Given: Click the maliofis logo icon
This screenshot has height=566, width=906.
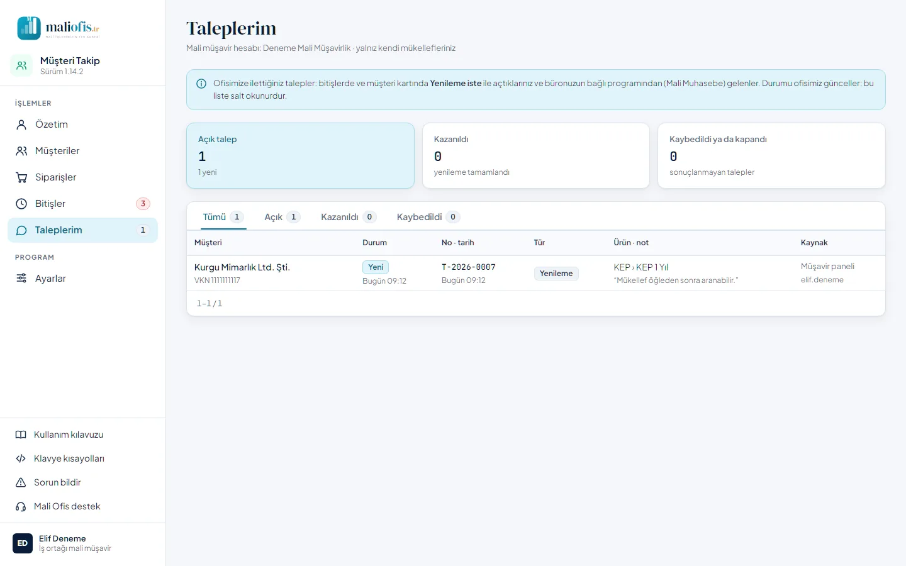Looking at the screenshot, I should click(x=29, y=28).
